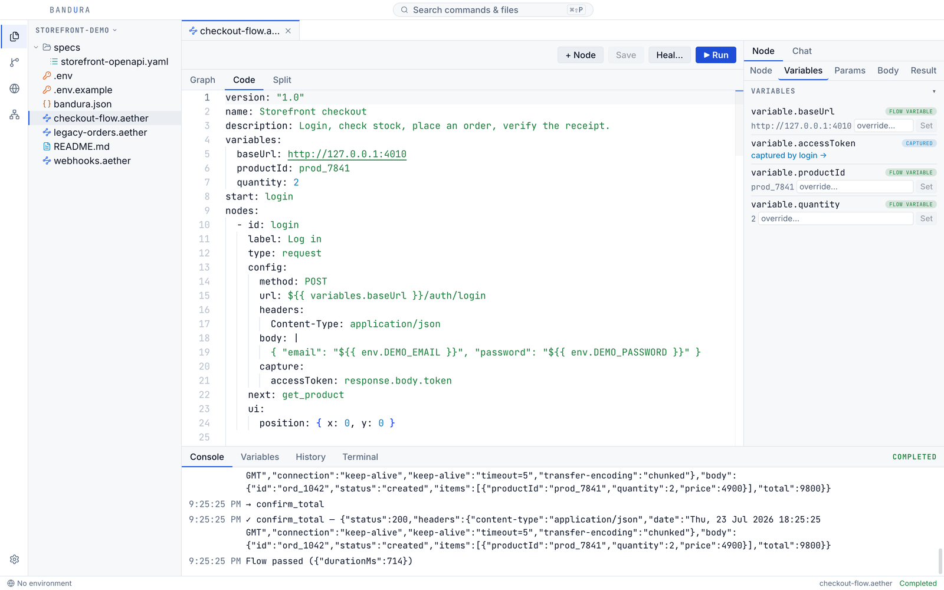
Task: Open the inspector Variables sub-tab
Action: click(x=803, y=70)
